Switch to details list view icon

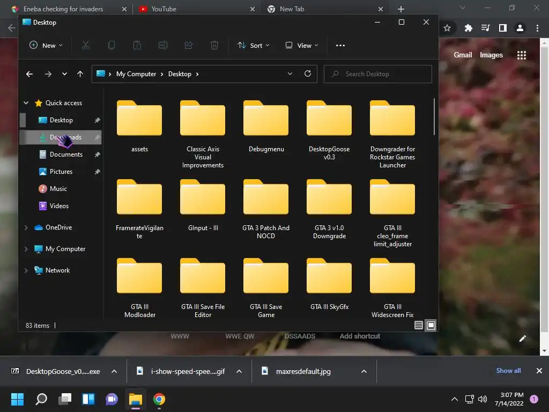(418, 325)
